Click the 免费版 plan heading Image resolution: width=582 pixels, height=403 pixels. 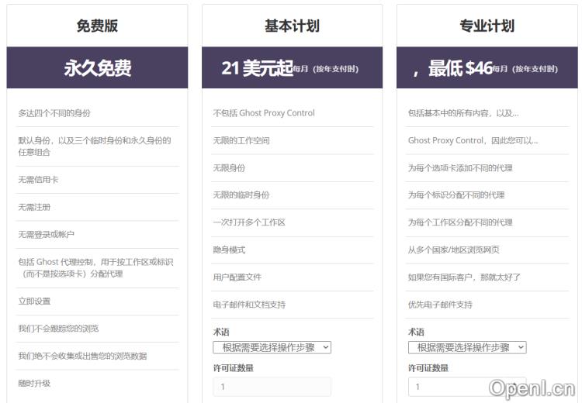[x=97, y=26]
